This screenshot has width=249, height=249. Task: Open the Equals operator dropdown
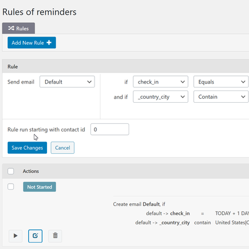pos(221,82)
